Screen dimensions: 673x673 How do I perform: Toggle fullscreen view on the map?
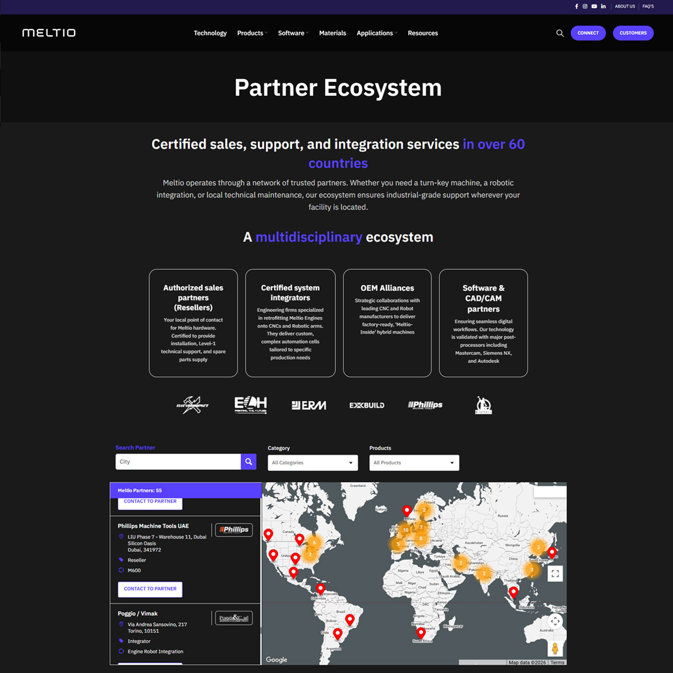(x=555, y=574)
